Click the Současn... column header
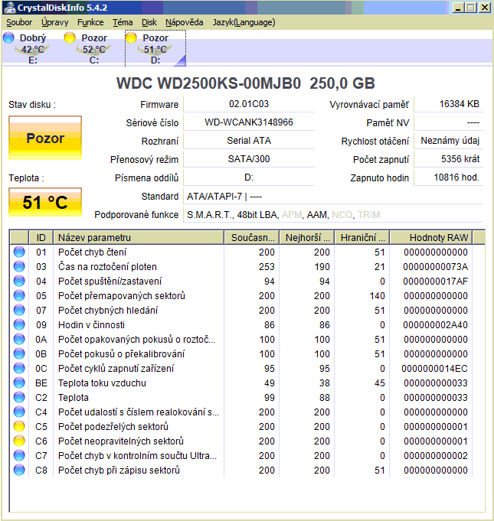 click(x=252, y=238)
